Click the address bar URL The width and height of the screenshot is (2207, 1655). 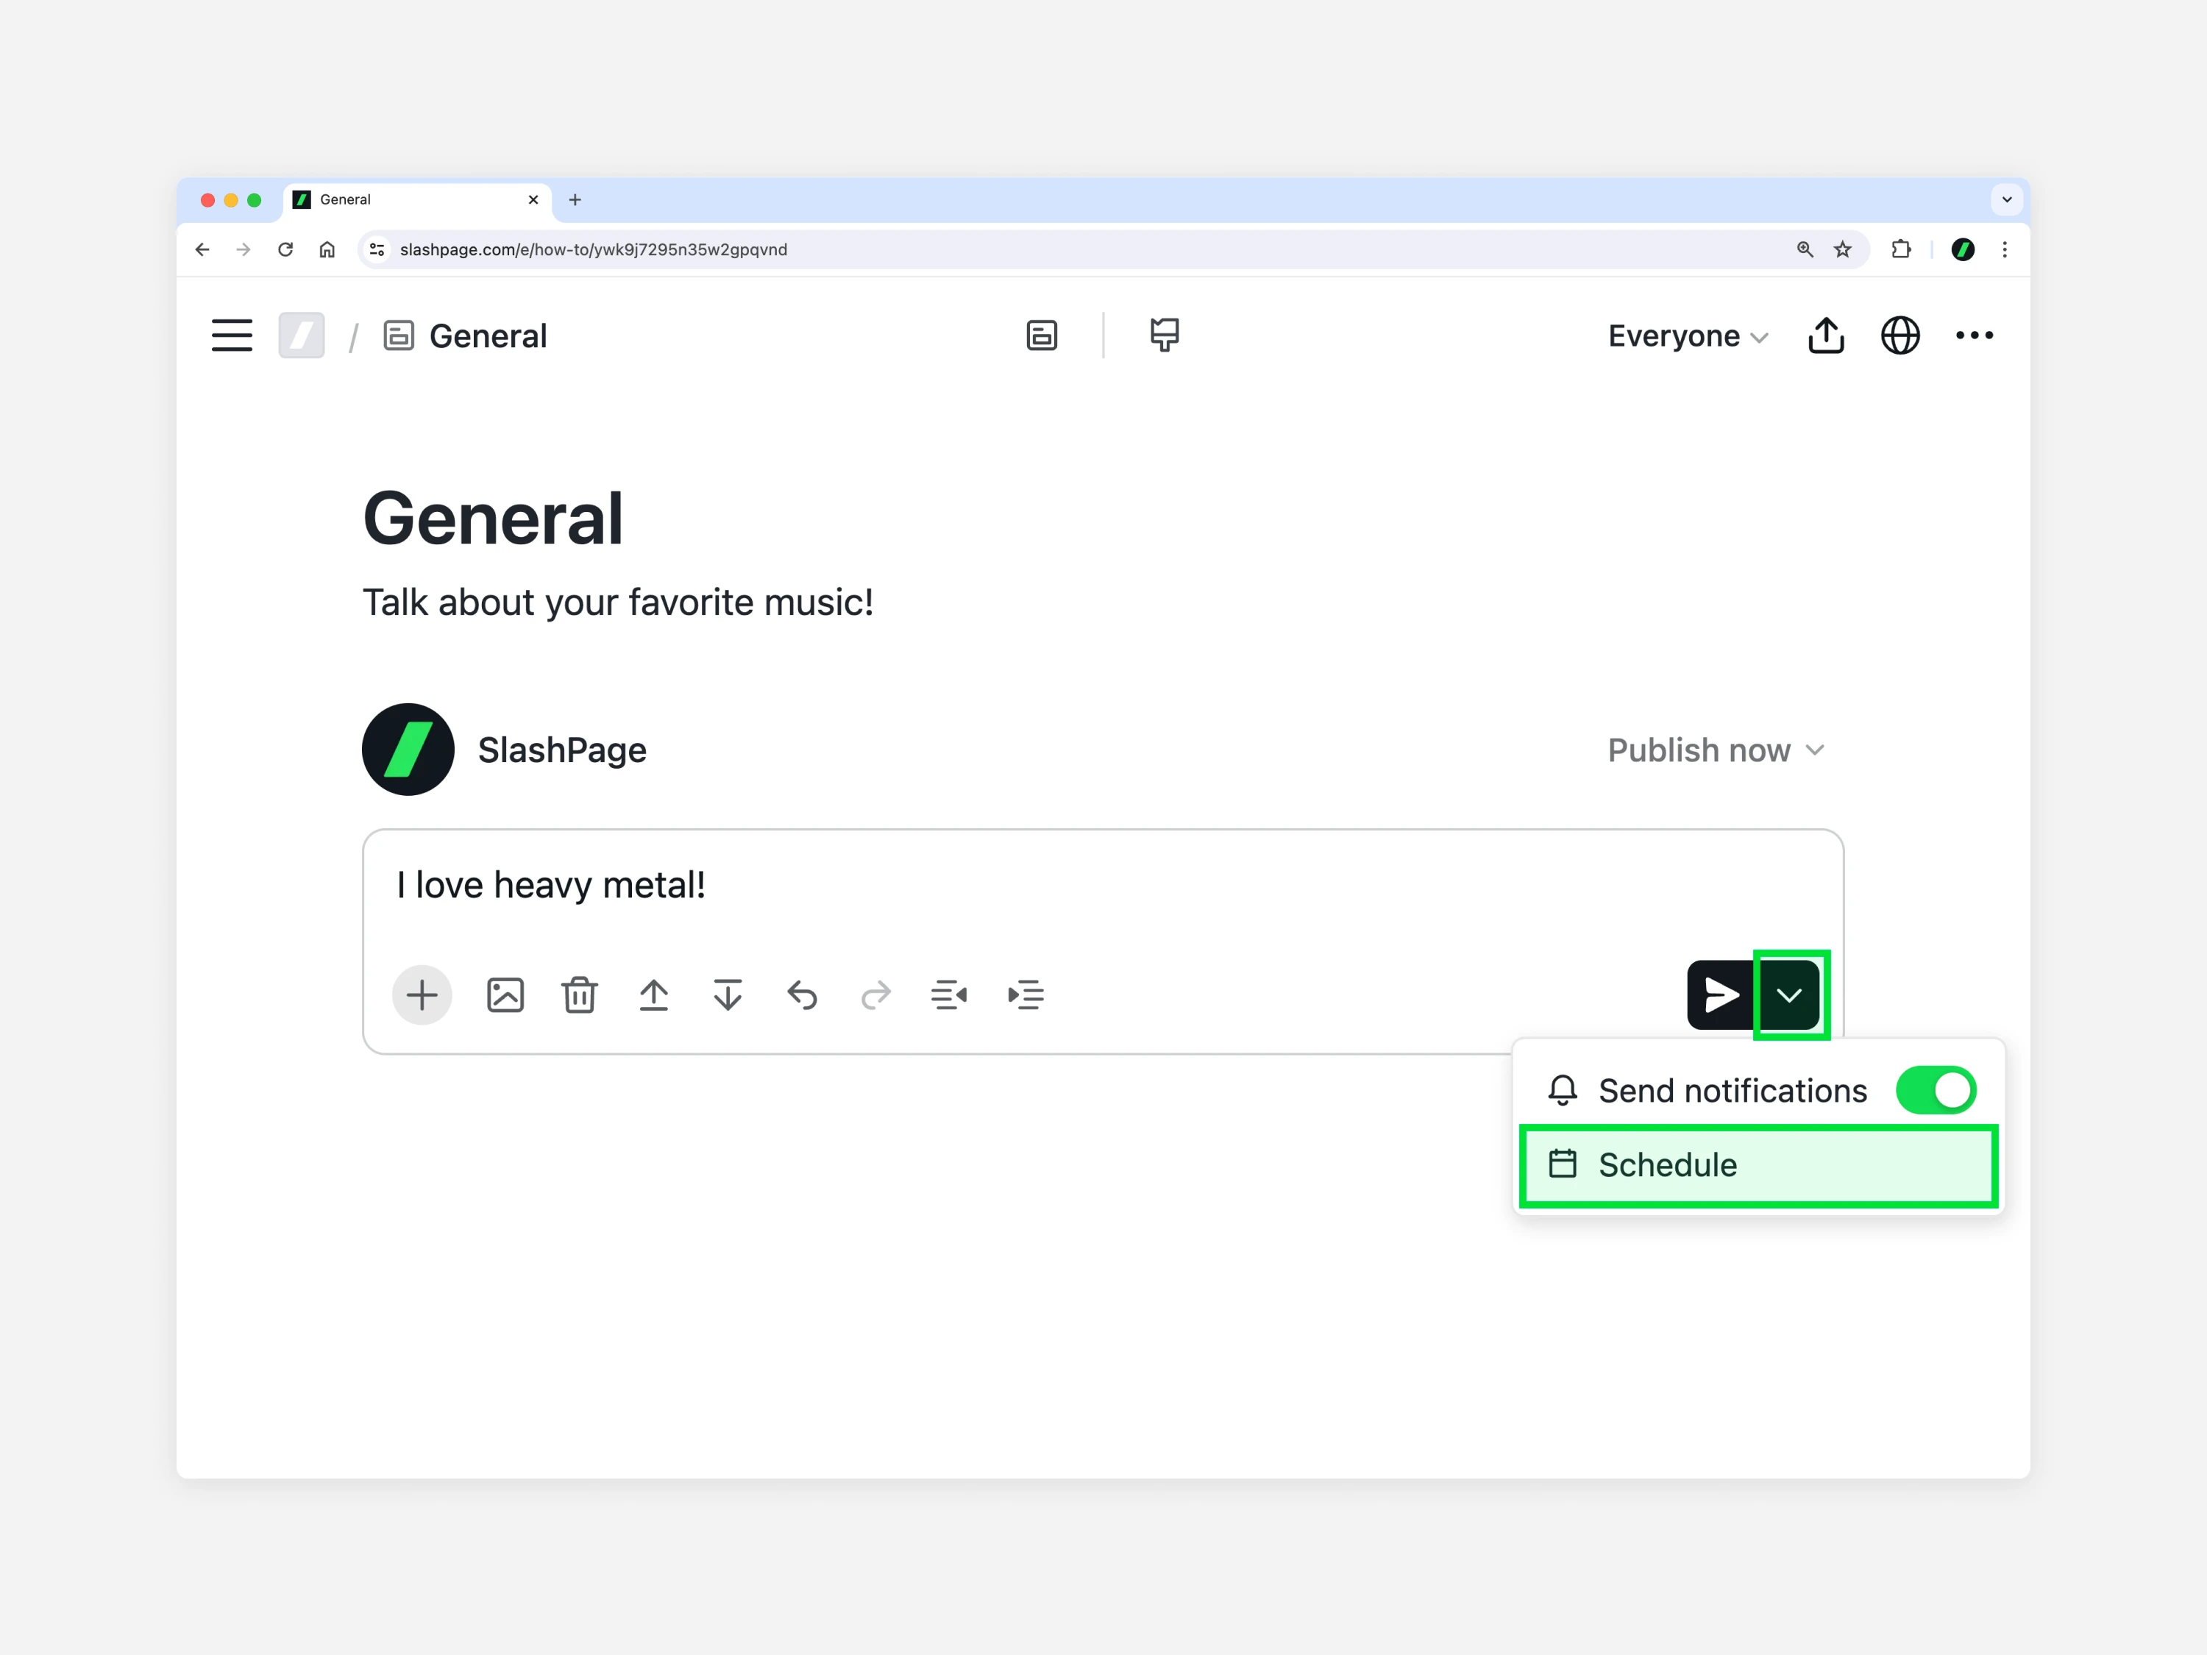(x=594, y=249)
